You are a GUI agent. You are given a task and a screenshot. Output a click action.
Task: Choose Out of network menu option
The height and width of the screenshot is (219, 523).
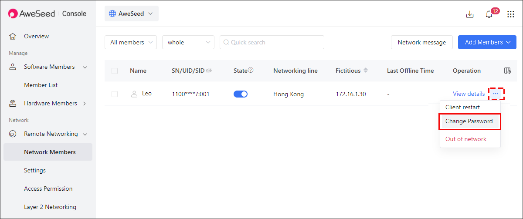tap(466, 139)
